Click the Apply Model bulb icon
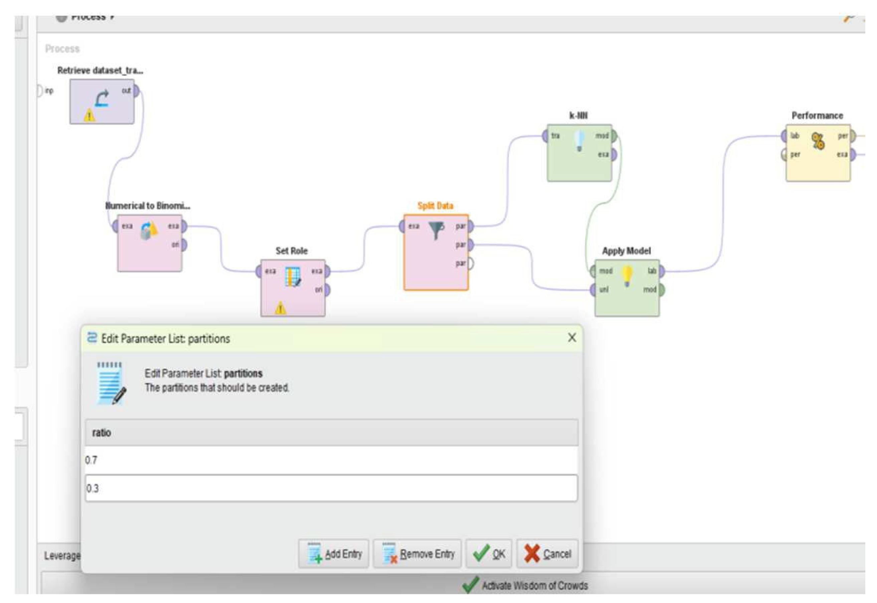Image resolution: width=877 pixels, height=603 pixels. click(x=627, y=275)
